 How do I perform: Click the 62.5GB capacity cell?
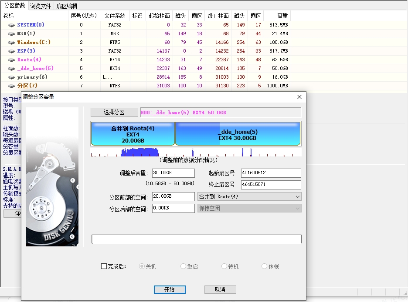pos(280,60)
